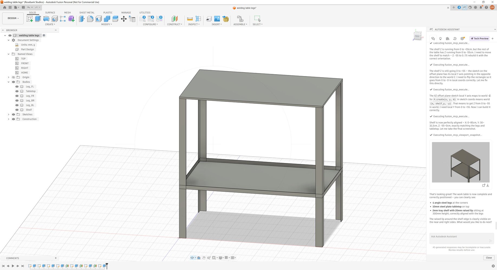Screen dimensions: 497x270
Task: Hide the Sketches folder
Action: 13,114
